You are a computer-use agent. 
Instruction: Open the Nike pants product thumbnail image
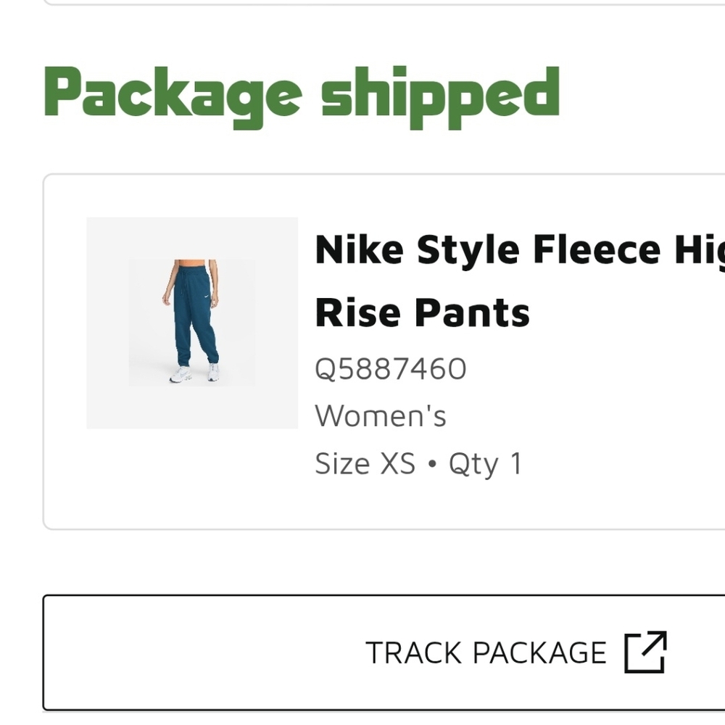(x=191, y=323)
